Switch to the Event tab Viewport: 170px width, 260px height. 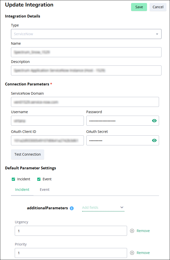click(45, 190)
